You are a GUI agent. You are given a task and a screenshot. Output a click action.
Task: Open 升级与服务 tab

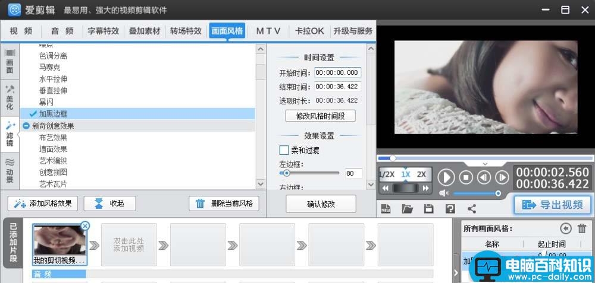pyautogui.click(x=353, y=31)
